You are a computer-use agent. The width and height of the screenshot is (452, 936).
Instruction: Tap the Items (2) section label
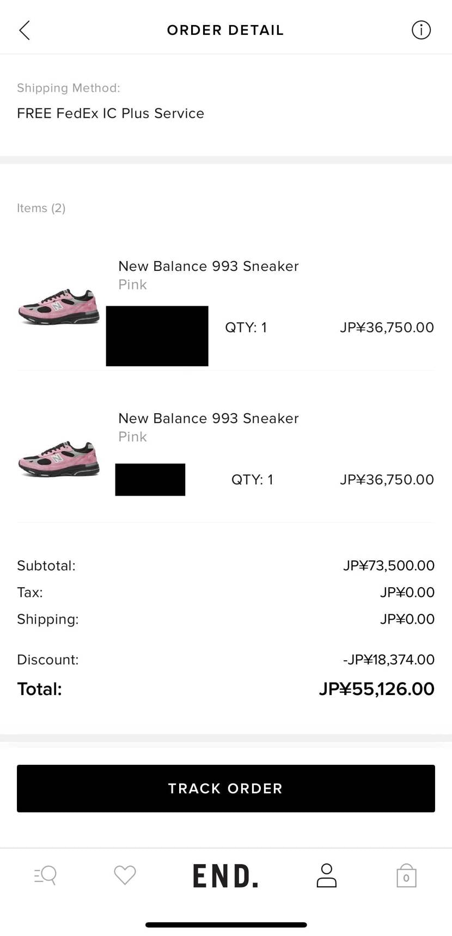point(41,208)
